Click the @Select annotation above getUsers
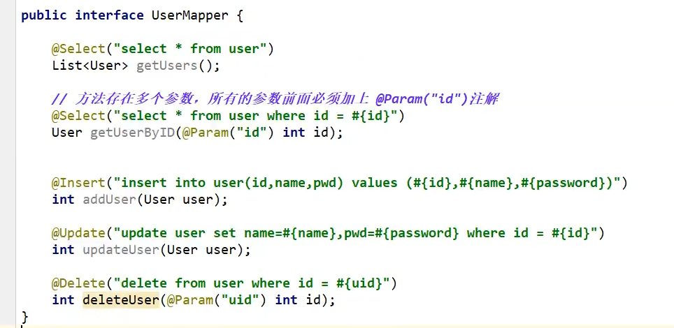The width and height of the screenshot is (674, 328). click(78, 49)
